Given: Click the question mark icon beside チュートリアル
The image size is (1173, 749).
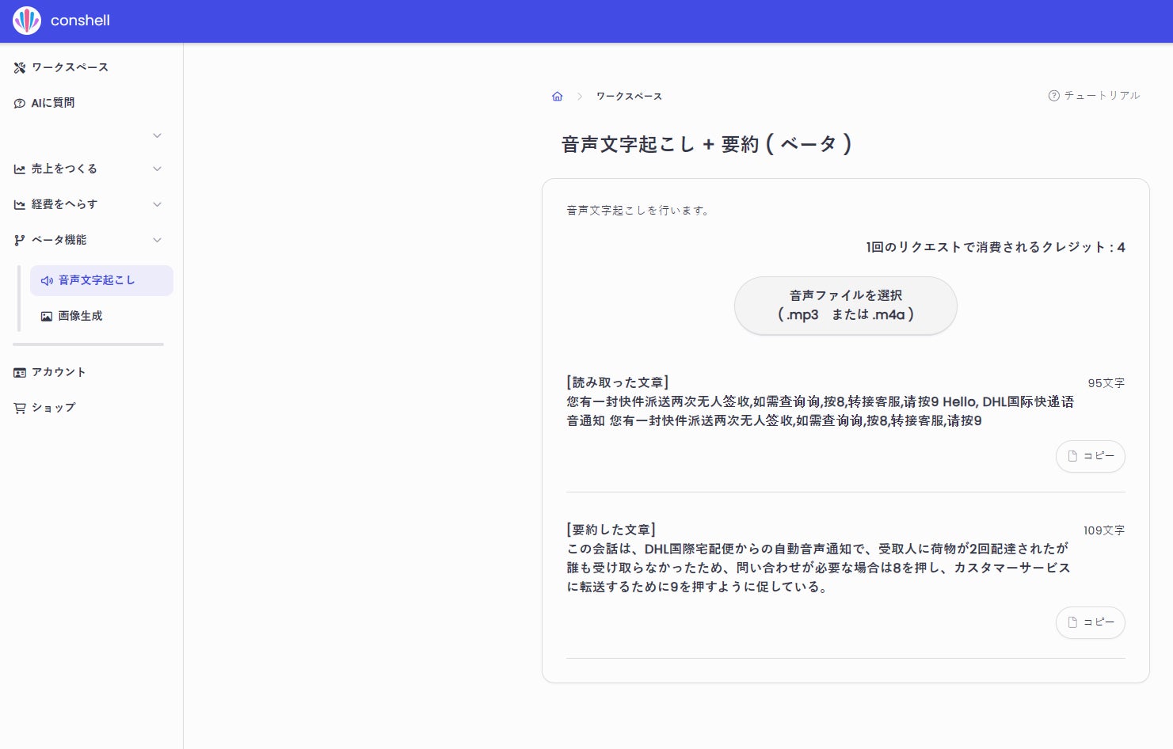Looking at the screenshot, I should click(x=1053, y=96).
